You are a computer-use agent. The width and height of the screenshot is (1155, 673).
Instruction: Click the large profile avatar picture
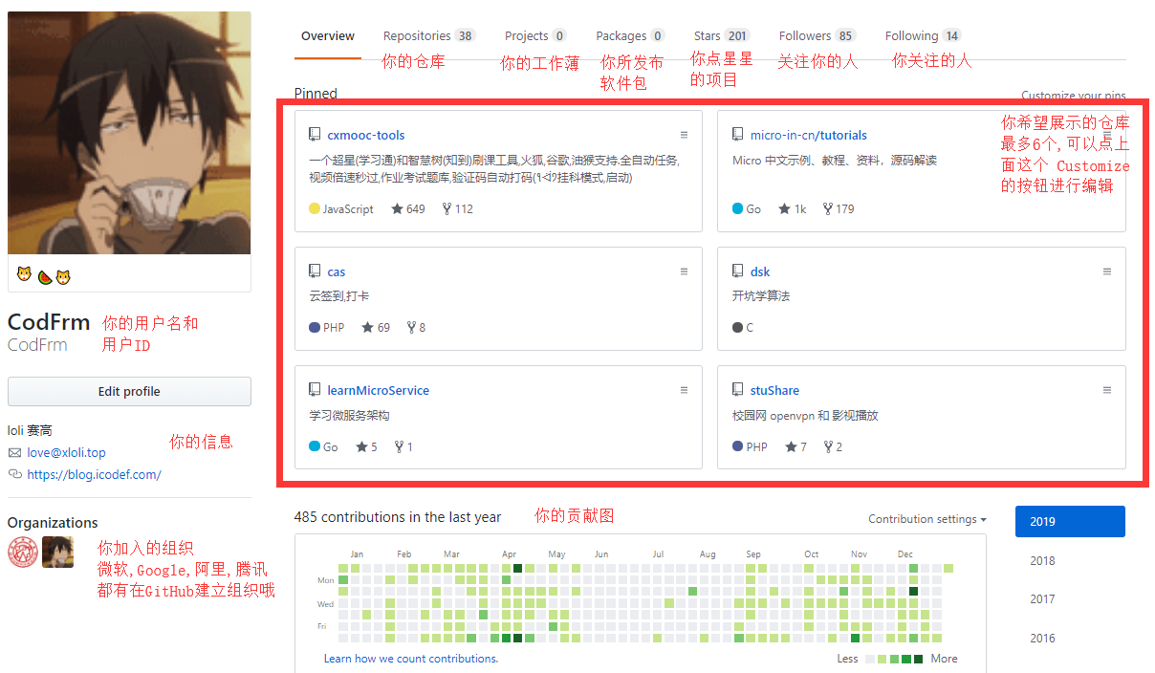click(129, 134)
